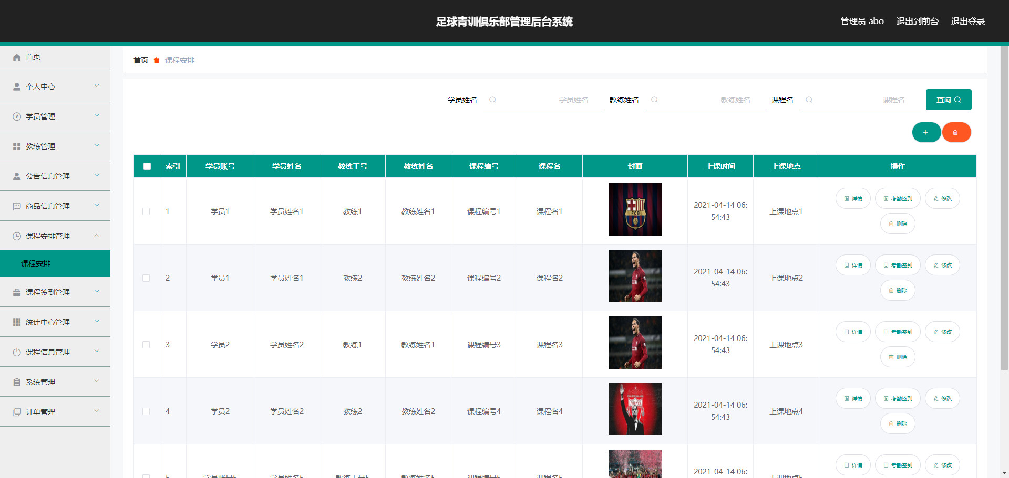Image resolution: width=1009 pixels, height=478 pixels.
Task: Click 管理员 abo in the top bar
Action: pyautogui.click(x=862, y=22)
